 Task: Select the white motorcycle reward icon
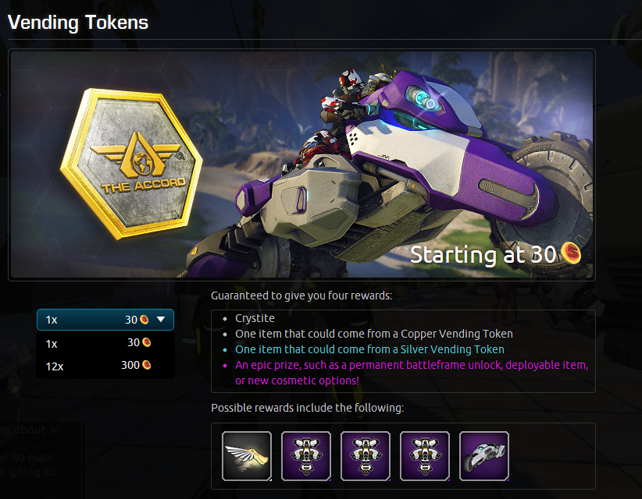click(484, 455)
